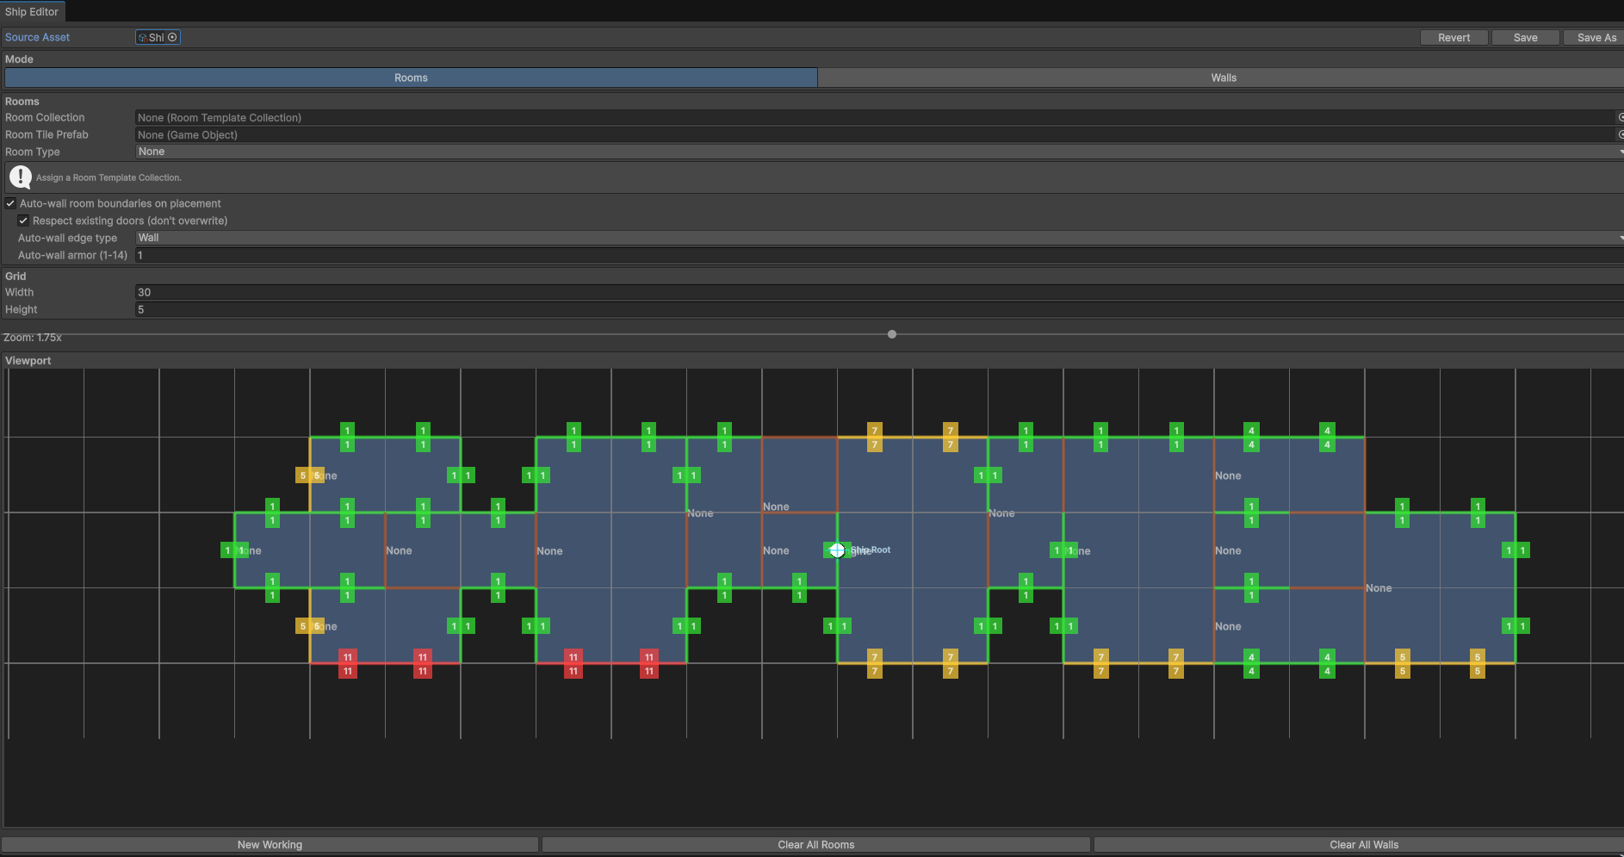This screenshot has width=1624, height=857.
Task: Open the Room Collection object picker
Action: coord(1620,117)
